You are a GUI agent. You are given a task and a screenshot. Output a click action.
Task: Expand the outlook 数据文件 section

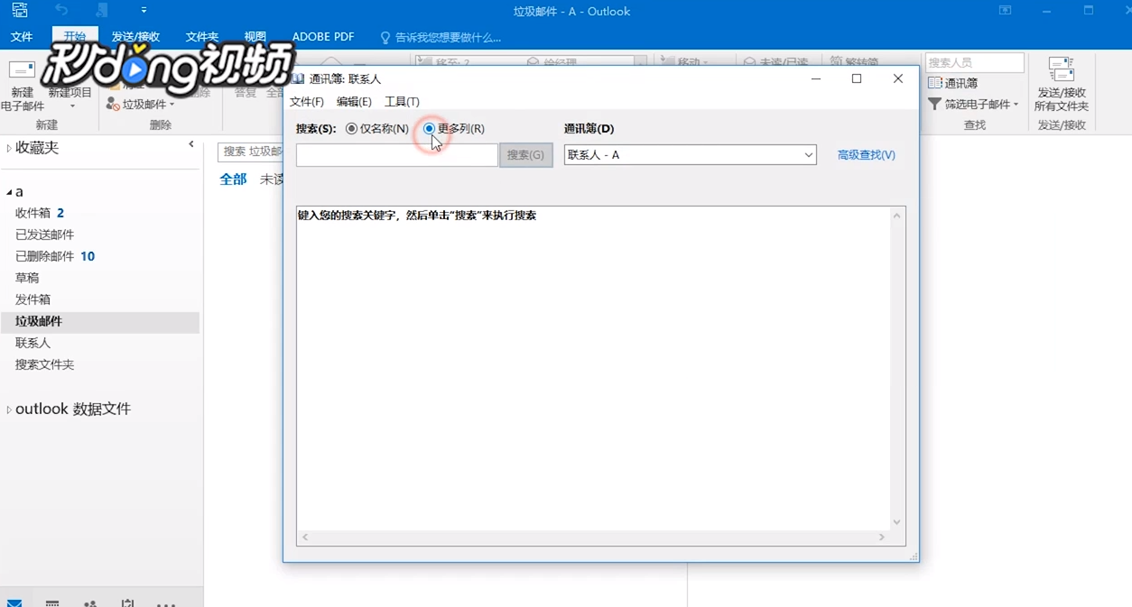tap(9, 409)
